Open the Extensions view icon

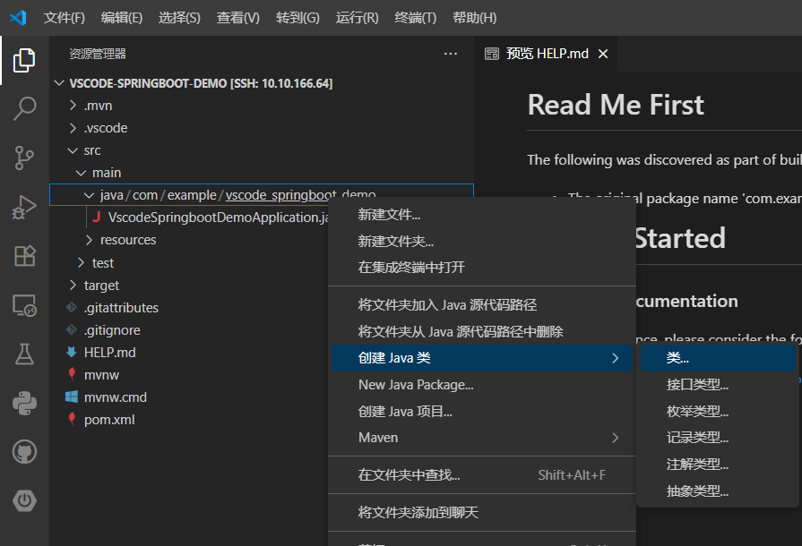coord(24,256)
